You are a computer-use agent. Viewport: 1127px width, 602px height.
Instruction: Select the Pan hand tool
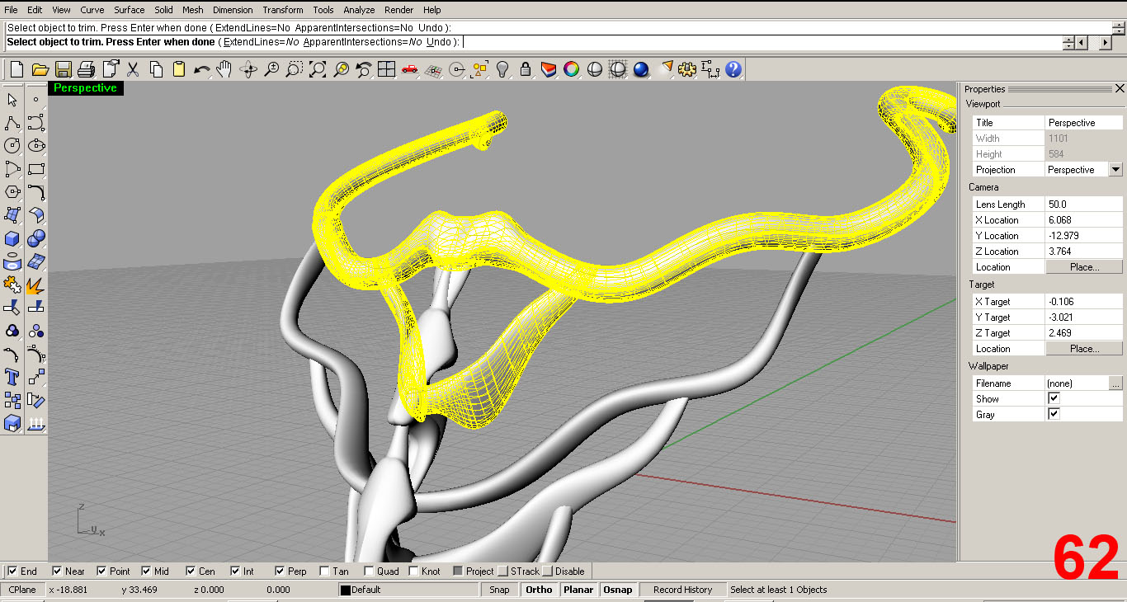224,70
